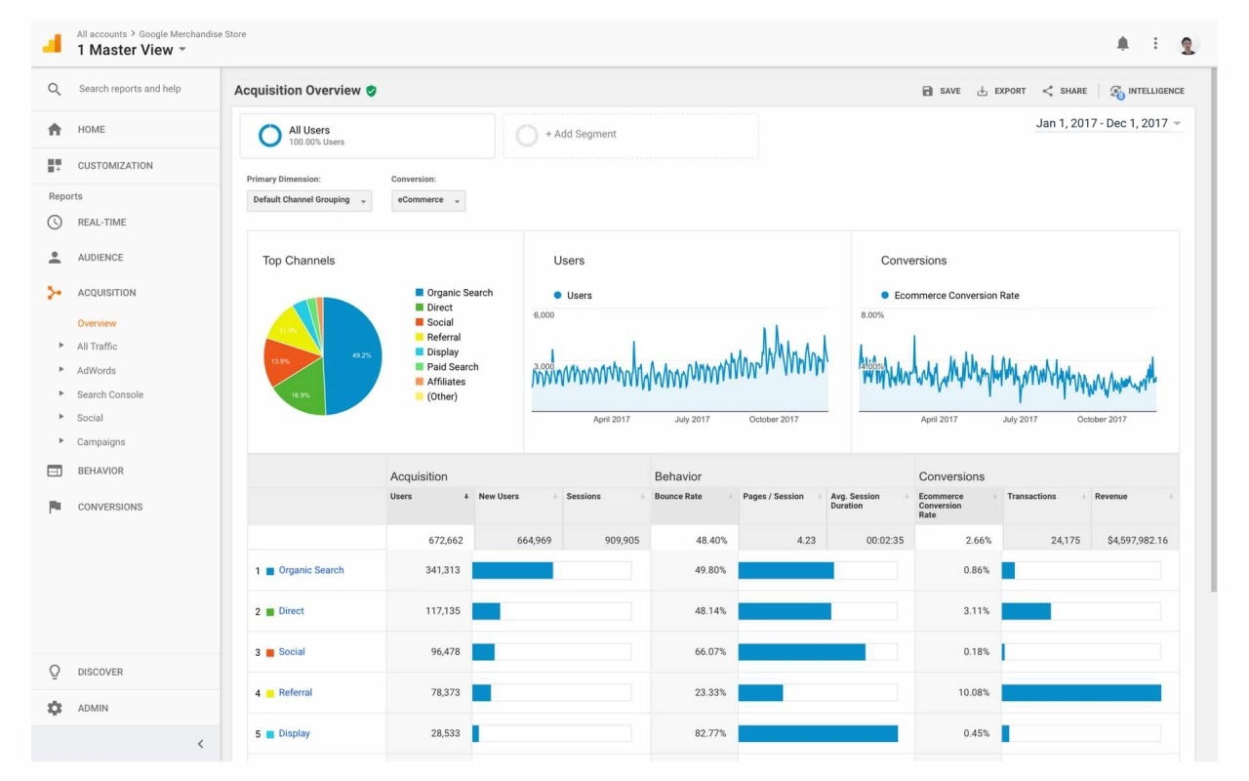Sort table by New Users column
1249x781 pixels.
(518, 496)
